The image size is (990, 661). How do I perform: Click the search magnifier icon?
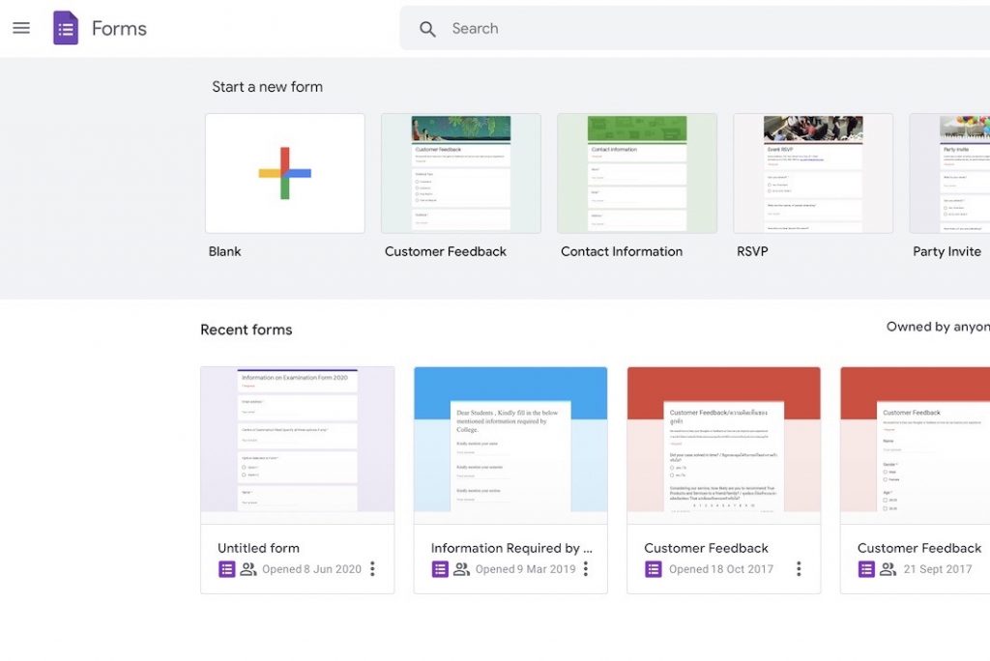pos(427,29)
